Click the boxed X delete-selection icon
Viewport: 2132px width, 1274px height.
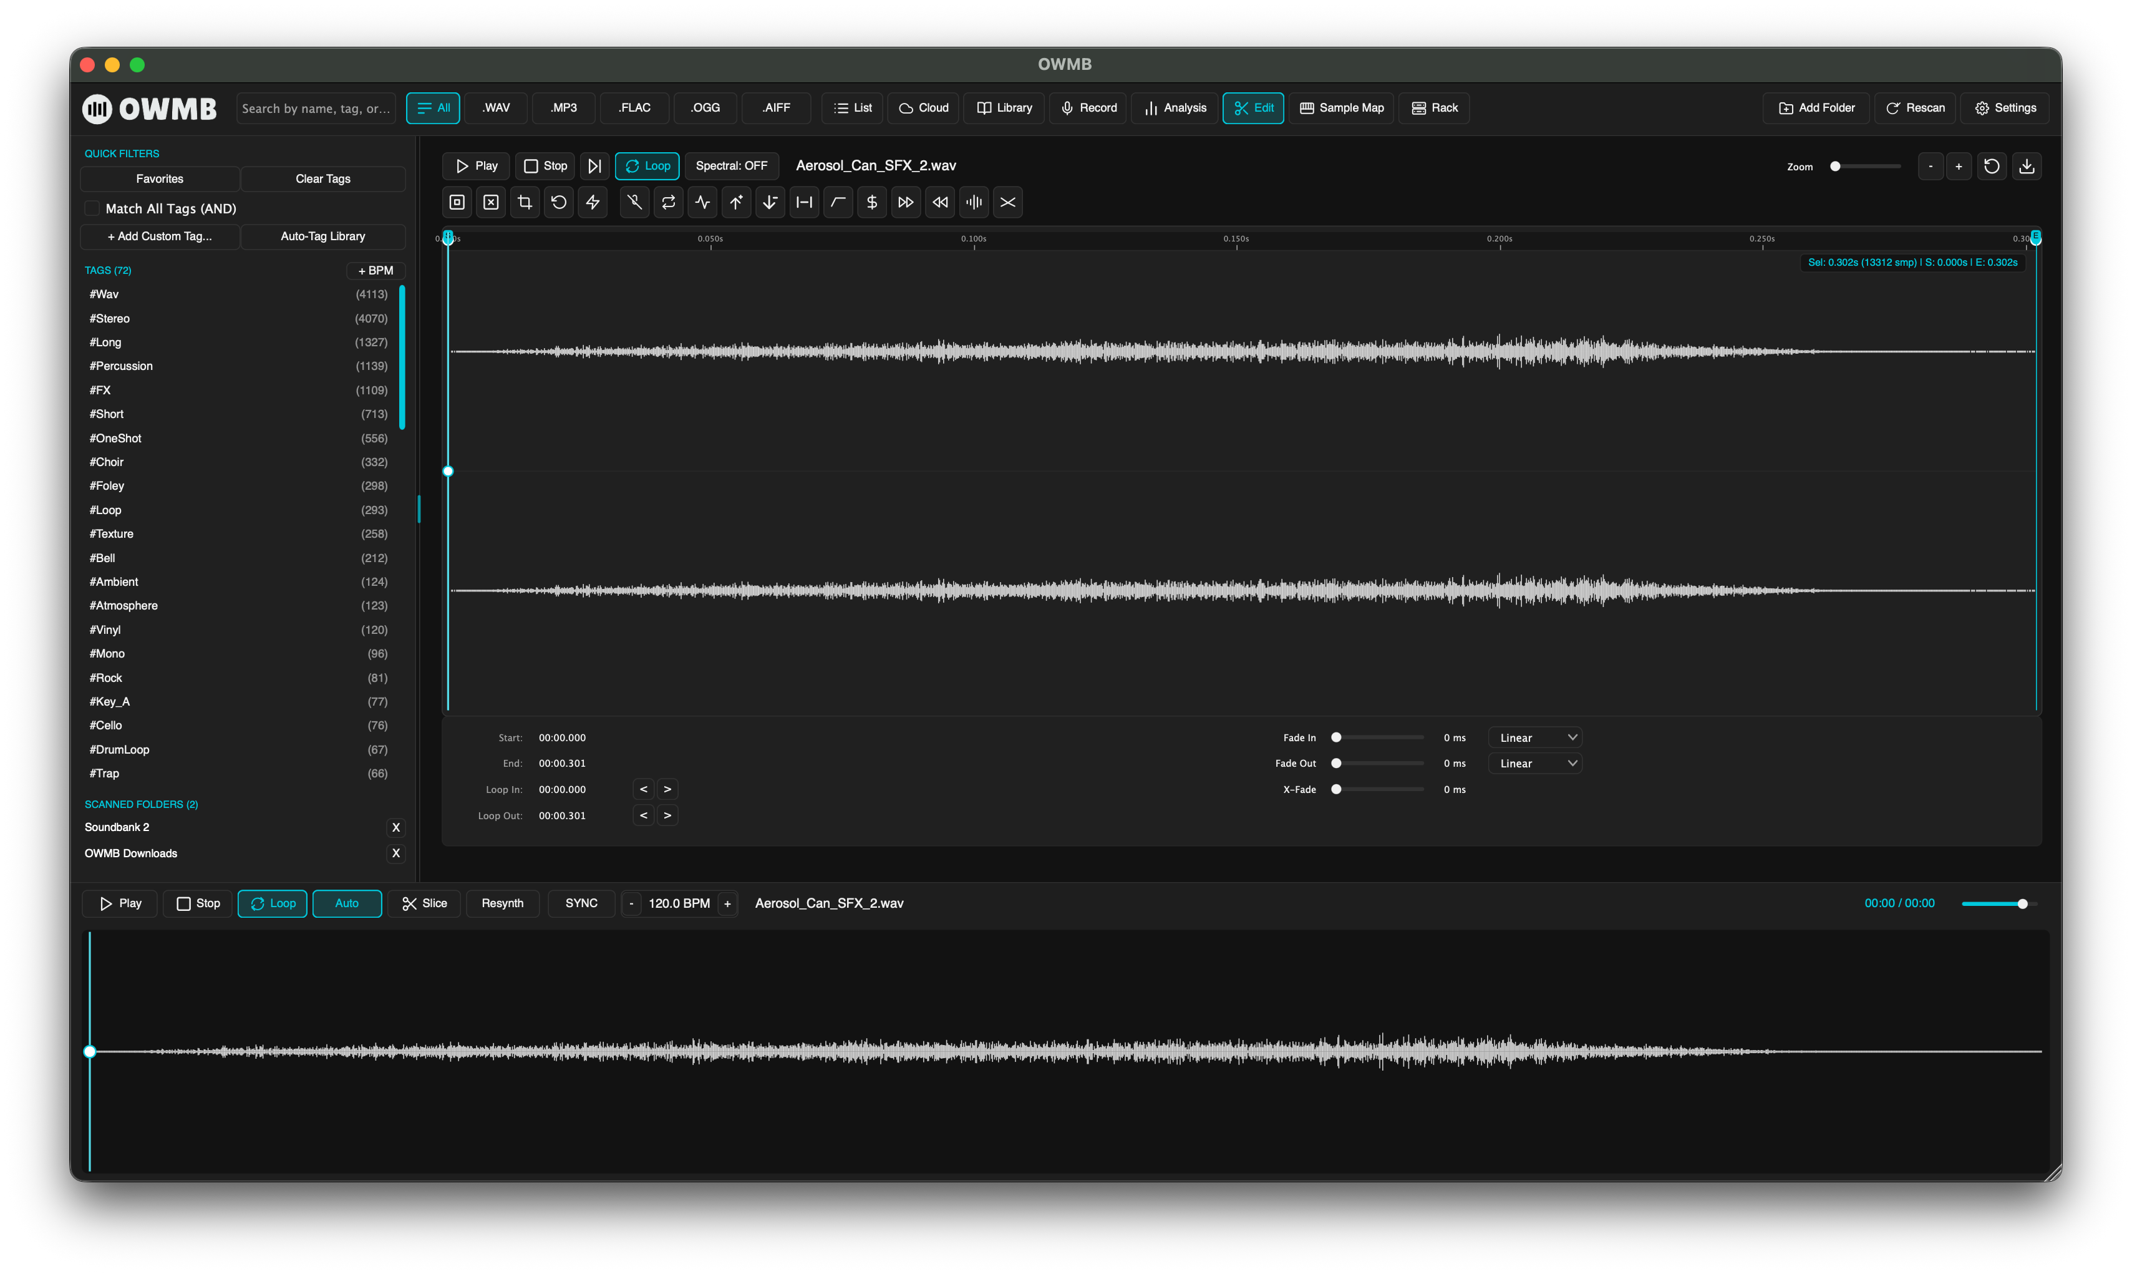(491, 203)
